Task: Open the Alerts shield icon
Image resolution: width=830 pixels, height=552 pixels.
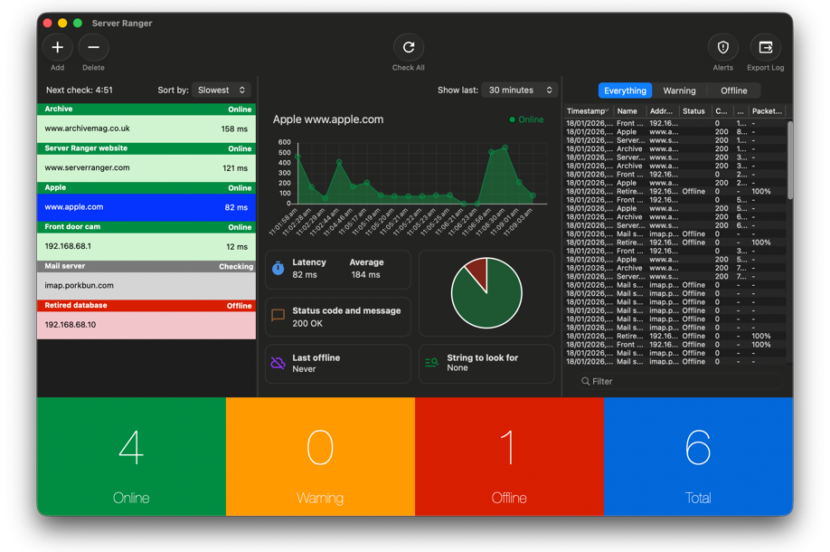Action: [722, 47]
